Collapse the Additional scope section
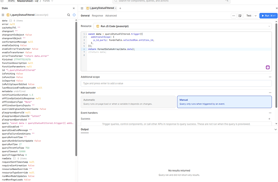Image resolution: width=278 pixels, height=182 pixels. (270, 77)
